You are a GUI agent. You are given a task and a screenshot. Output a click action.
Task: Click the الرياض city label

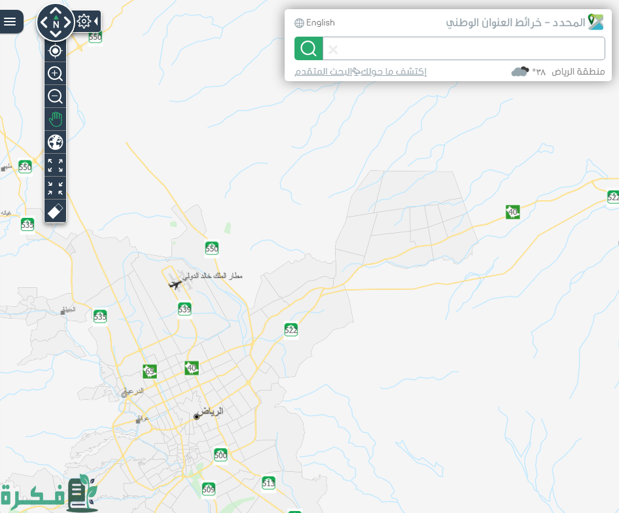[211, 412]
